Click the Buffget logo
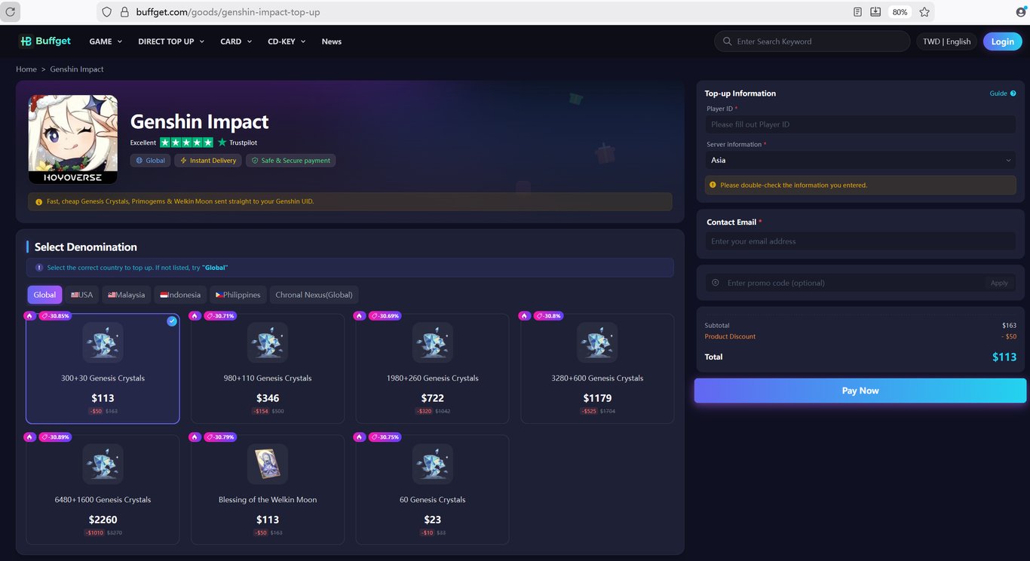Image resolution: width=1030 pixels, height=561 pixels. pos(45,41)
